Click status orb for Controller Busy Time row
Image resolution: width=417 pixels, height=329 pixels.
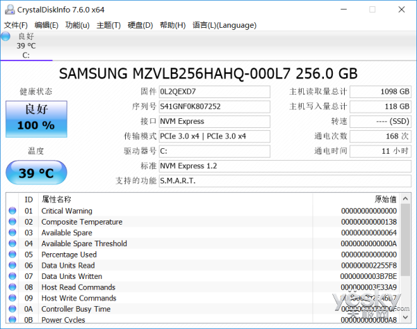(x=13, y=309)
